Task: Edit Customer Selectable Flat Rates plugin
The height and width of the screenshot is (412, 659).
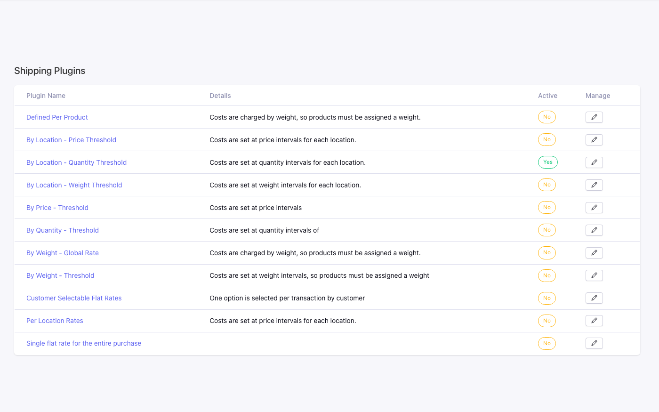Action: tap(594, 298)
